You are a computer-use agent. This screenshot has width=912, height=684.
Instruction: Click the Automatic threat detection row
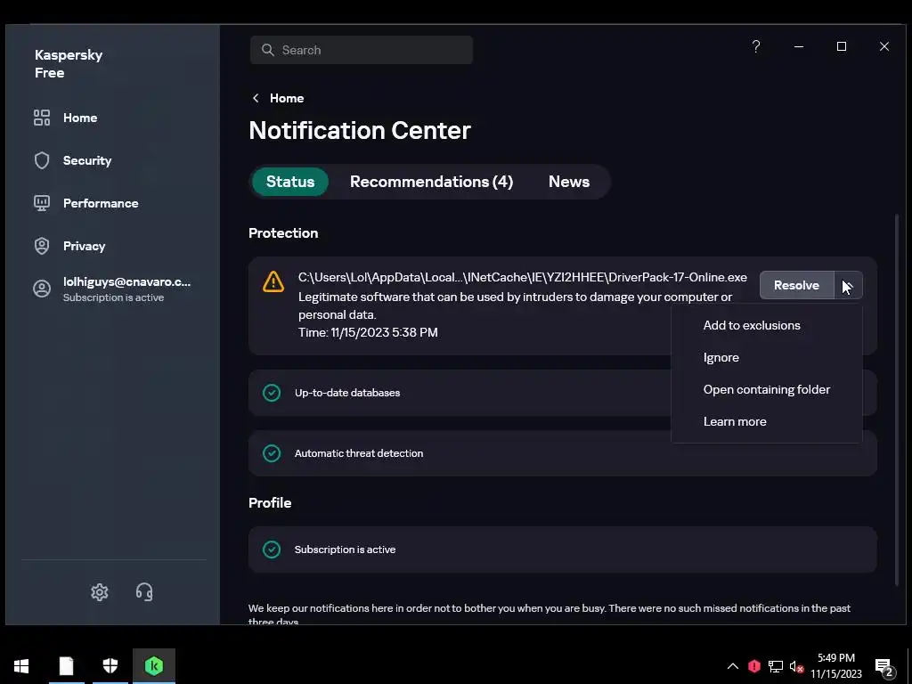[x=563, y=453]
